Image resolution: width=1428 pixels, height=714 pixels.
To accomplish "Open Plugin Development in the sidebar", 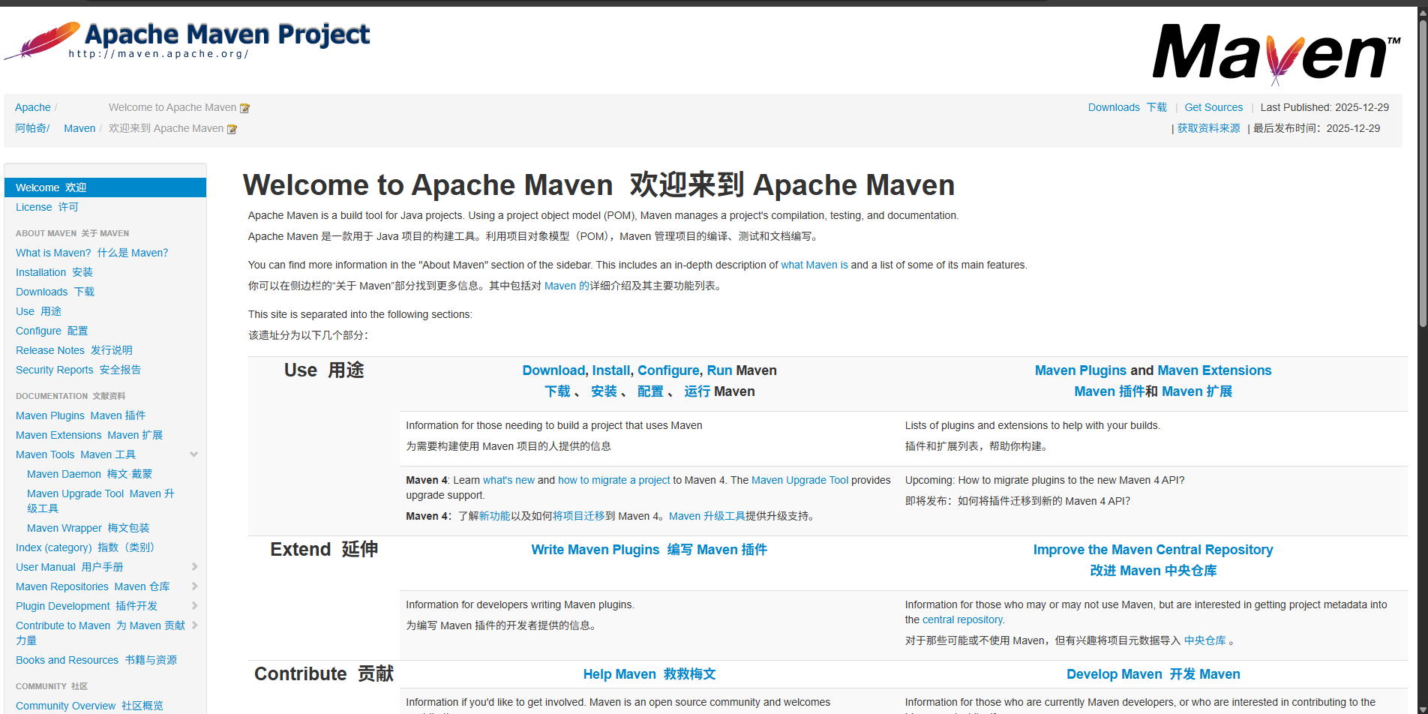I will 86,606.
